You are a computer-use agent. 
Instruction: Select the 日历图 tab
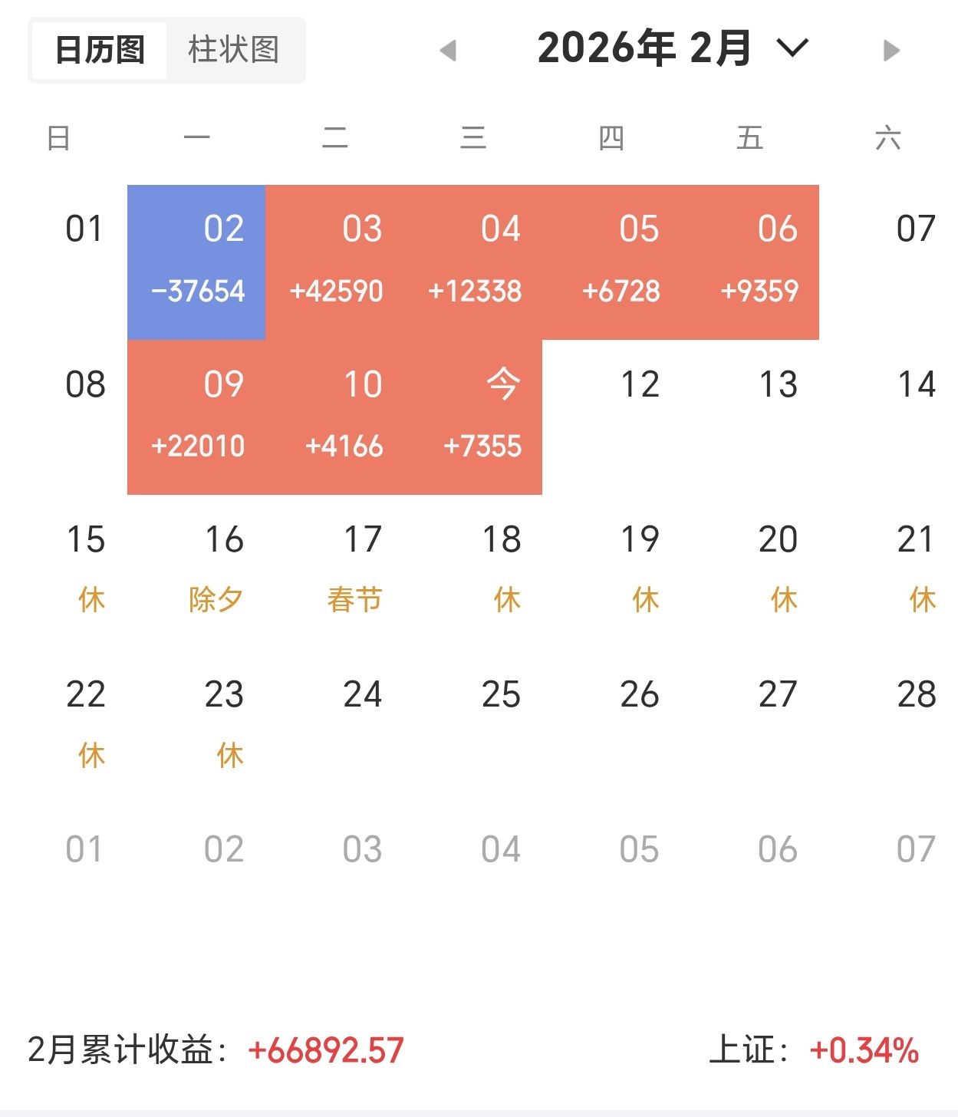pyautogui.click(x=100, y=50)
